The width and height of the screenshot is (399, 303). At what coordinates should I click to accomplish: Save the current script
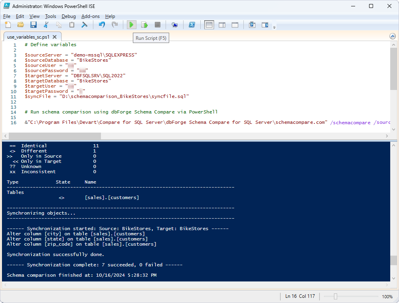(34, 25)
